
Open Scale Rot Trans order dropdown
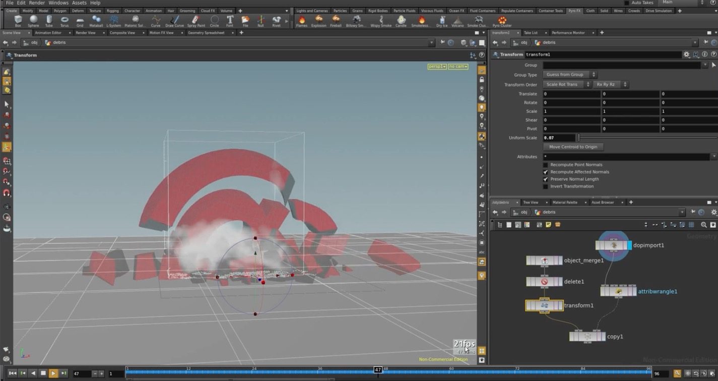click(x=567, y=84)
